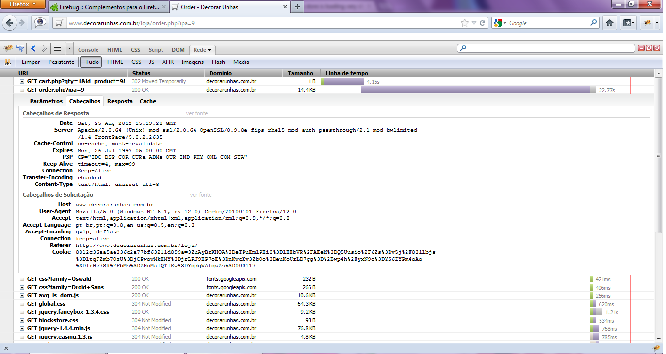Sort requests by the Tamanho column header
This screenshot has width=666, height=354.
point(302,73)
